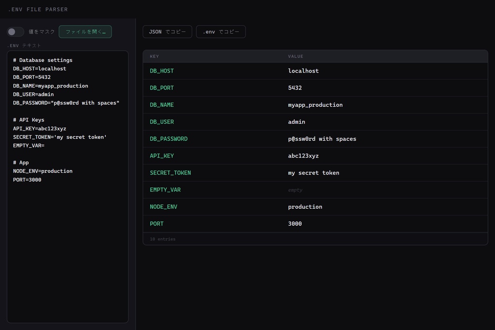Click the # Database settings comment line
Viewport: 495px width, 330px height.
click(43, 60)
